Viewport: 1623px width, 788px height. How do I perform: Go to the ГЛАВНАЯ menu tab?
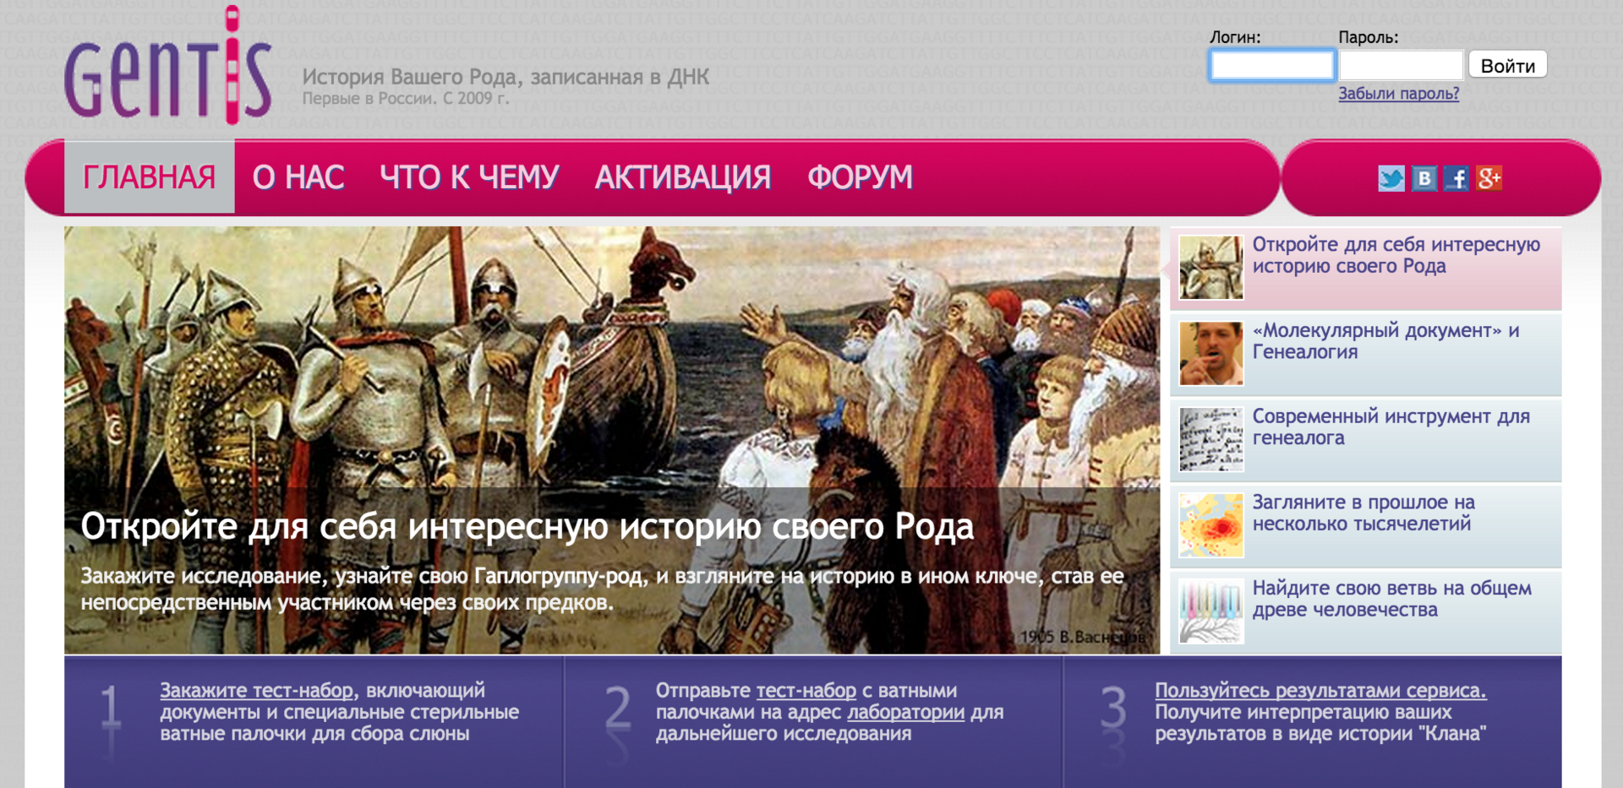click(x=150, y=177)
